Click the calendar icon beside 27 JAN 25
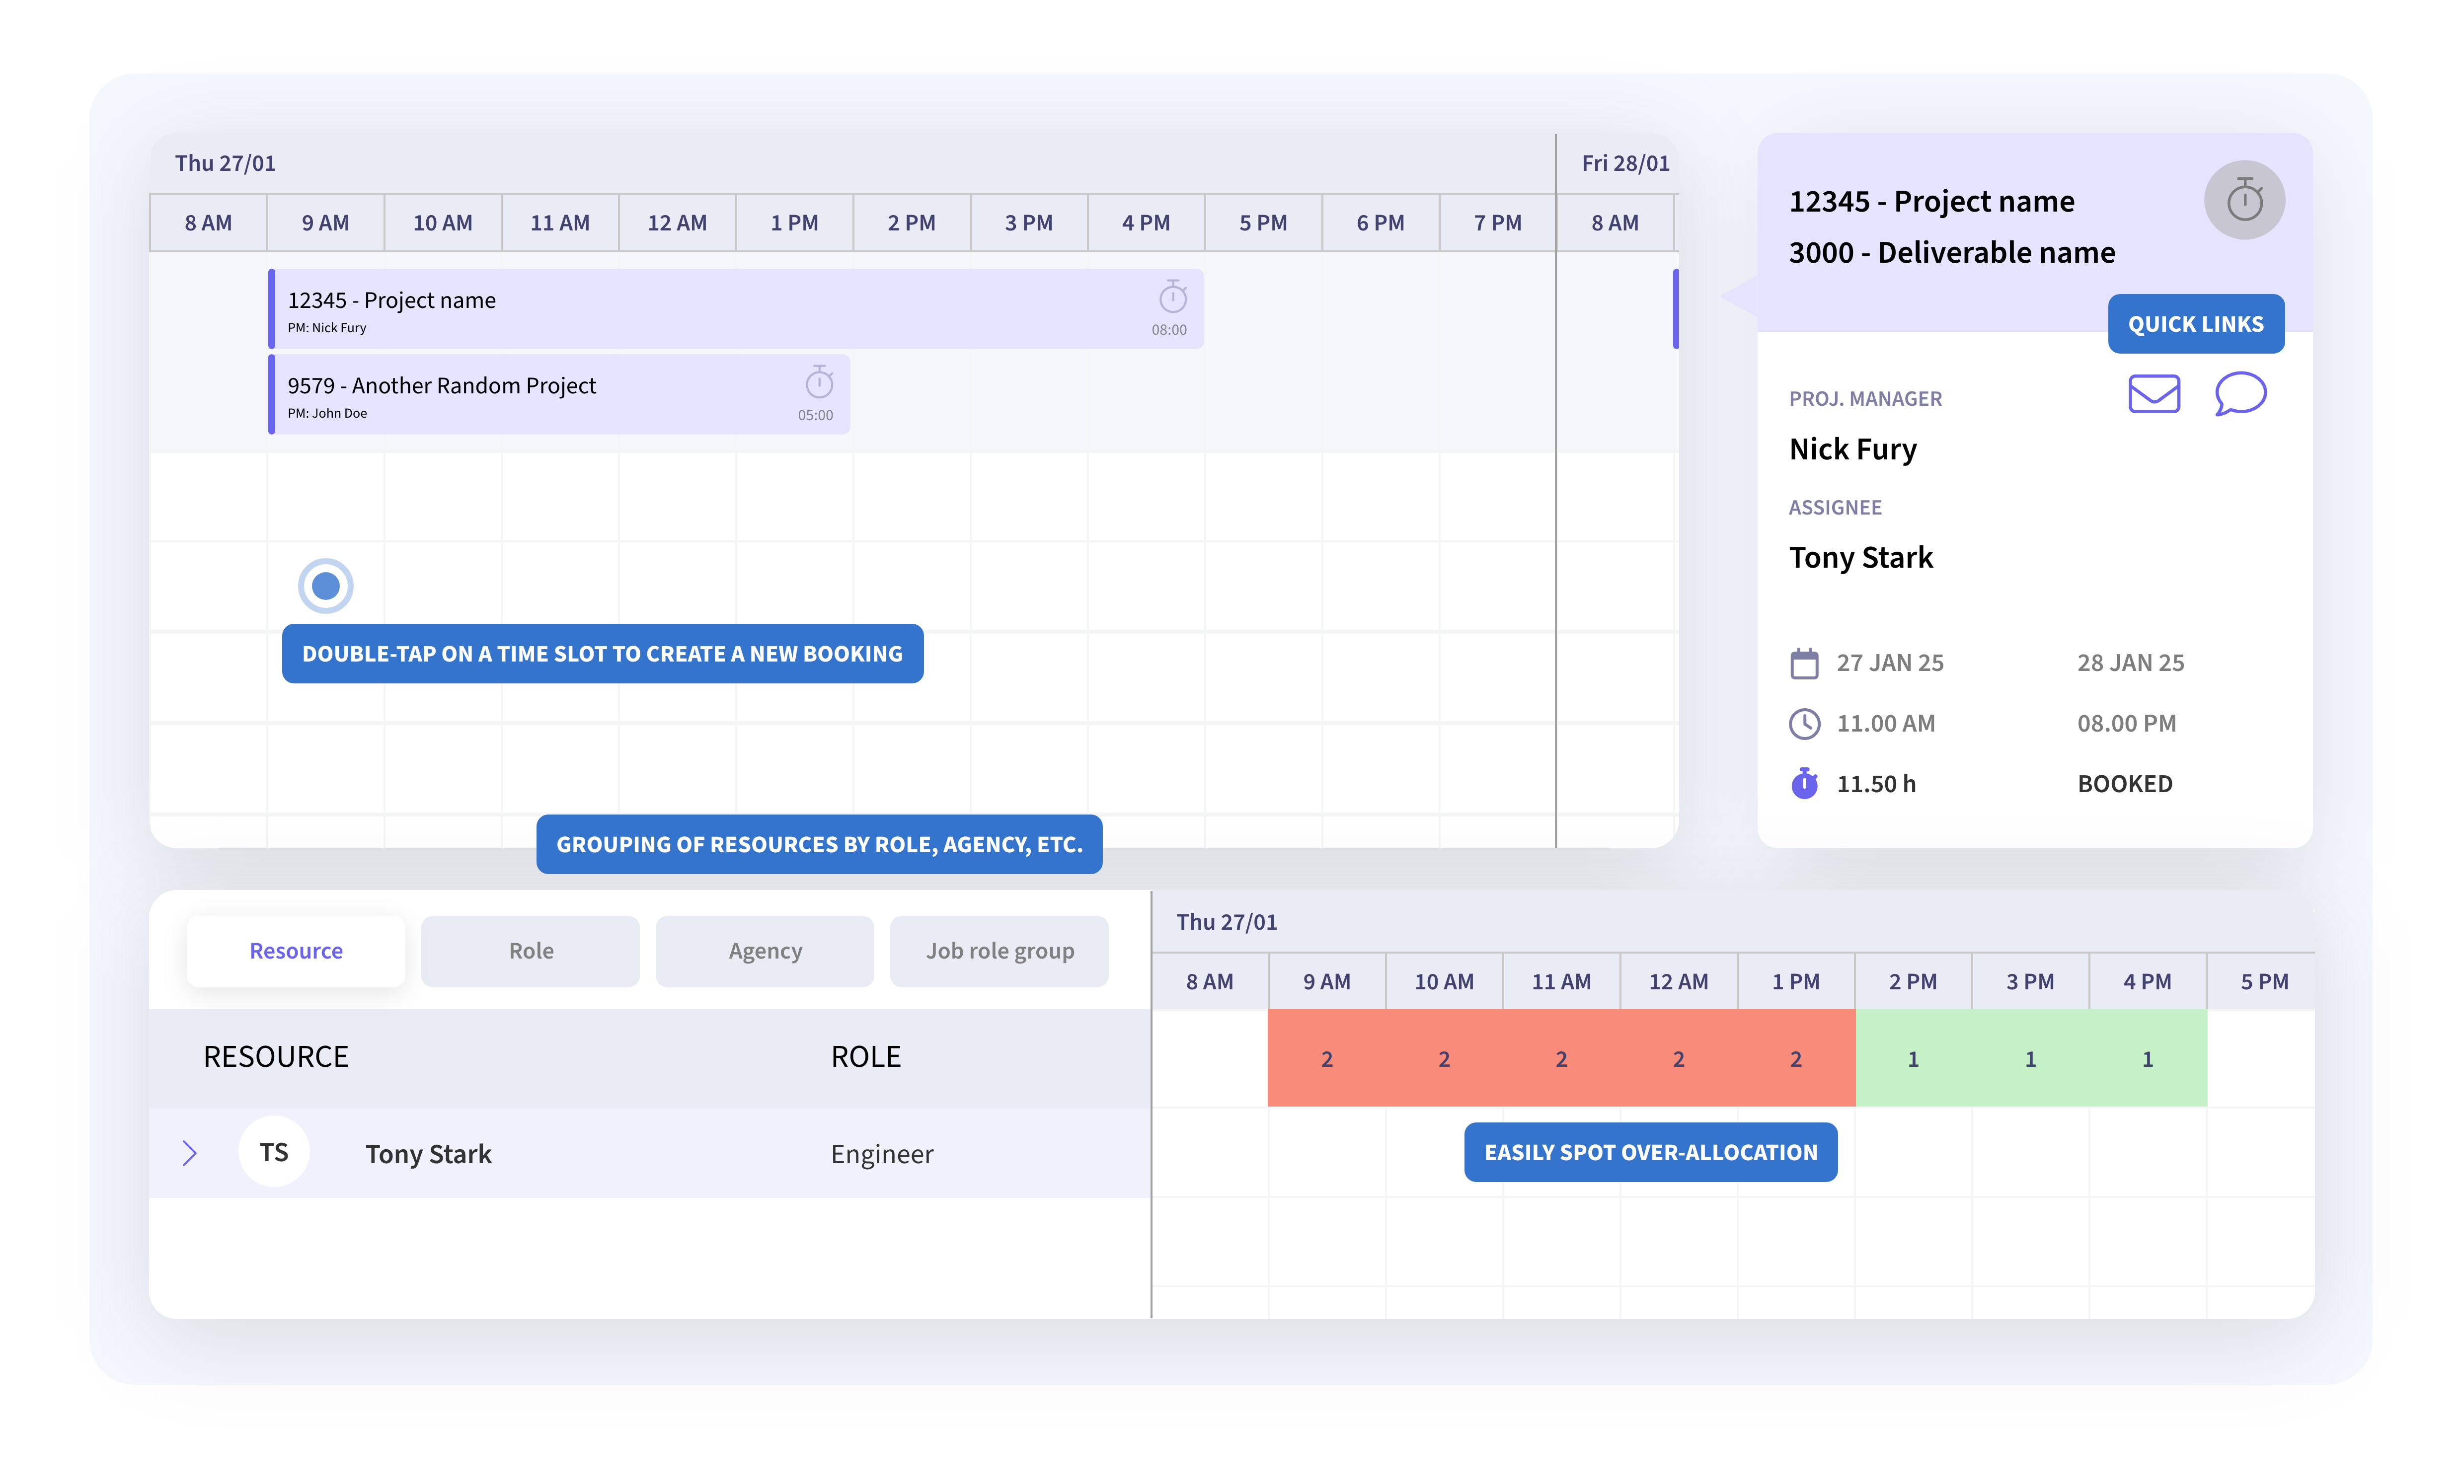This screenshot has width=2464, height=1484. tap(1804, 663)
